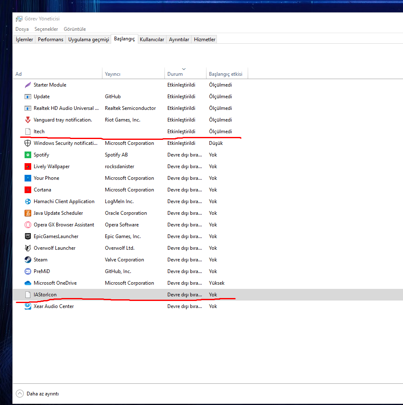Open the Seçenekler menu
Viewport: 403px width, 405px height.
[46, 29]
